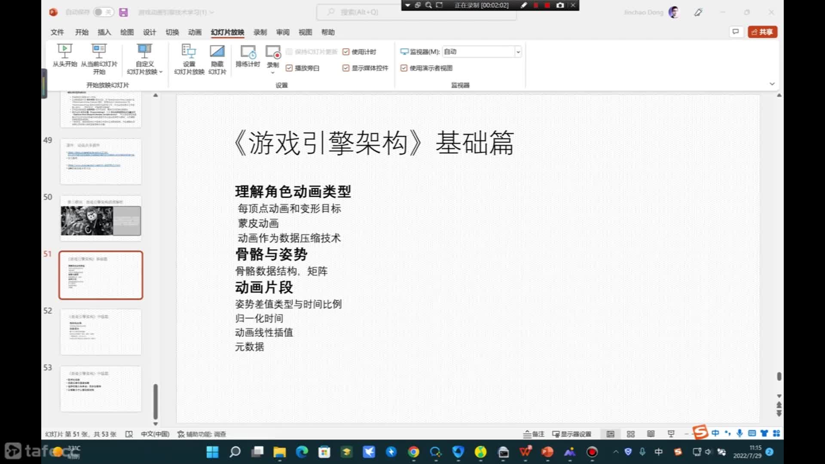
Task: Toggle Use Timings checkbox
Action: pos(346,52)
